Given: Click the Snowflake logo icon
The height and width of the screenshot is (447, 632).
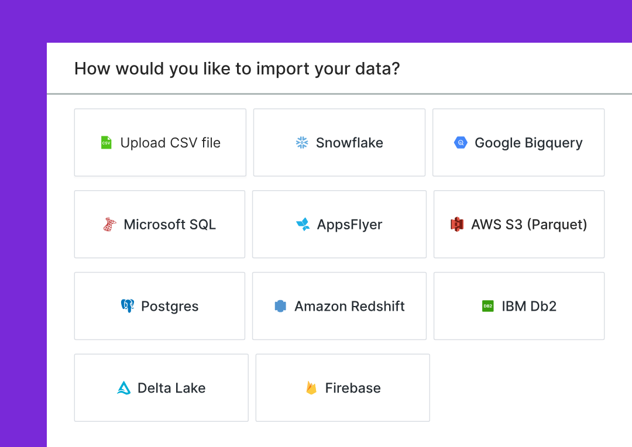Looking at the screenshot, I should coord(302,143).
